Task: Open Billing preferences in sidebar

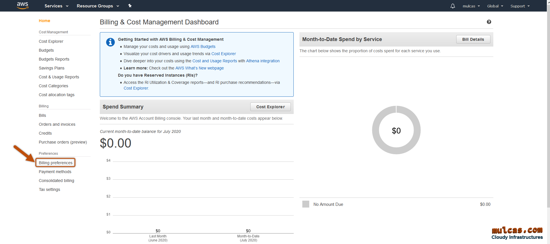Action: 56,163
